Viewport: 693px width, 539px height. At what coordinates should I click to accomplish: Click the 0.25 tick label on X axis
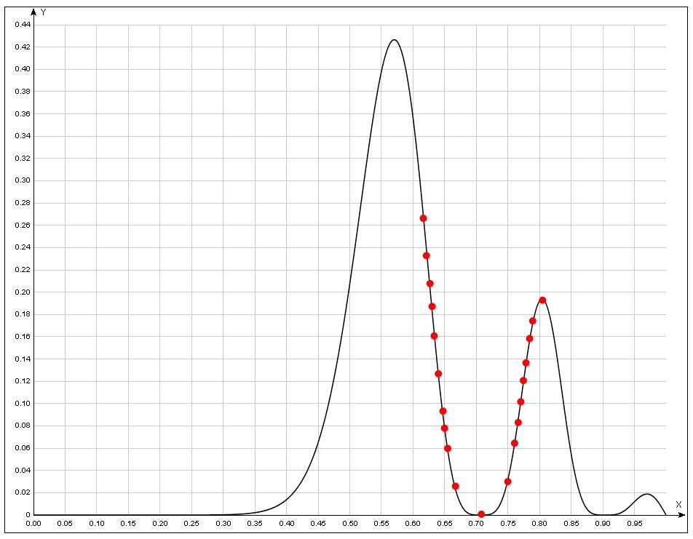[191, 523]
